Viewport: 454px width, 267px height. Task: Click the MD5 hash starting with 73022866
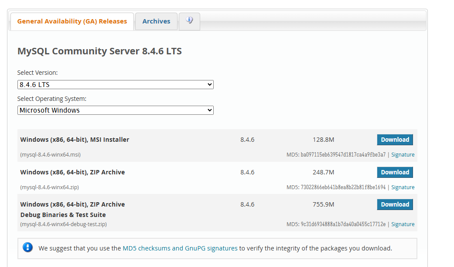coord(343,187)
